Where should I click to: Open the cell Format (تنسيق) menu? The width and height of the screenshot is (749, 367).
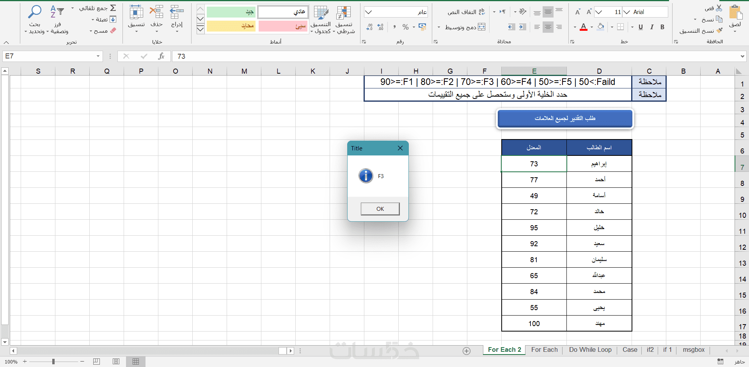pos(136,19)
